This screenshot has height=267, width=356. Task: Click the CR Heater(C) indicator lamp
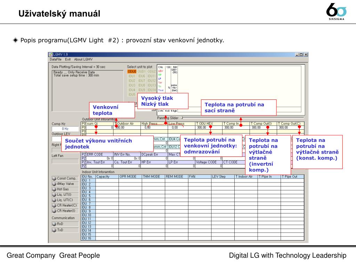[54, 205]
